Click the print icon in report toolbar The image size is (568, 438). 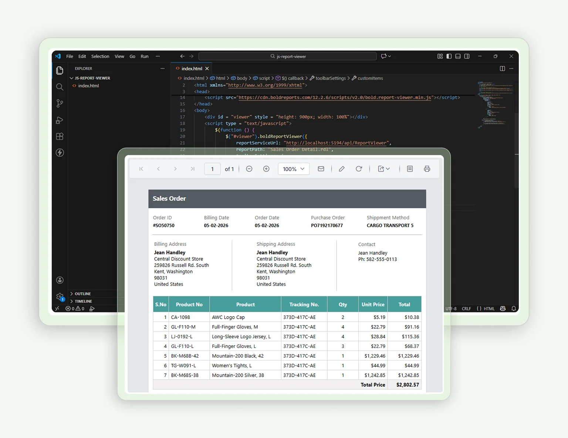click(427, 169)
